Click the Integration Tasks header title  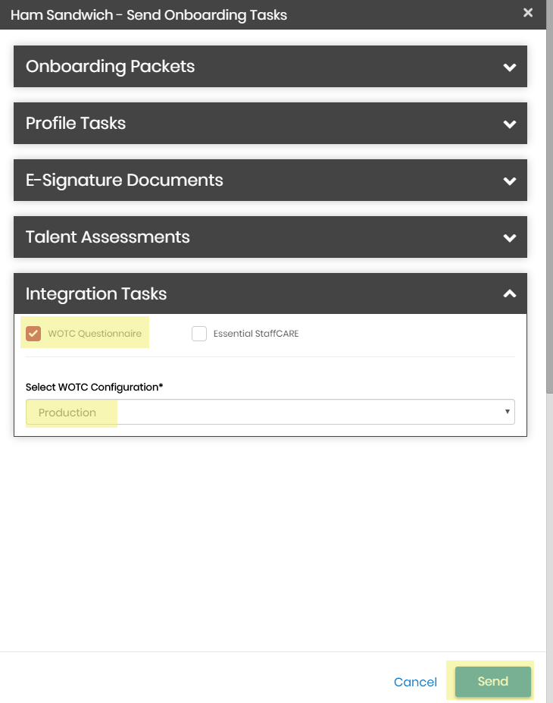point(95,293)
